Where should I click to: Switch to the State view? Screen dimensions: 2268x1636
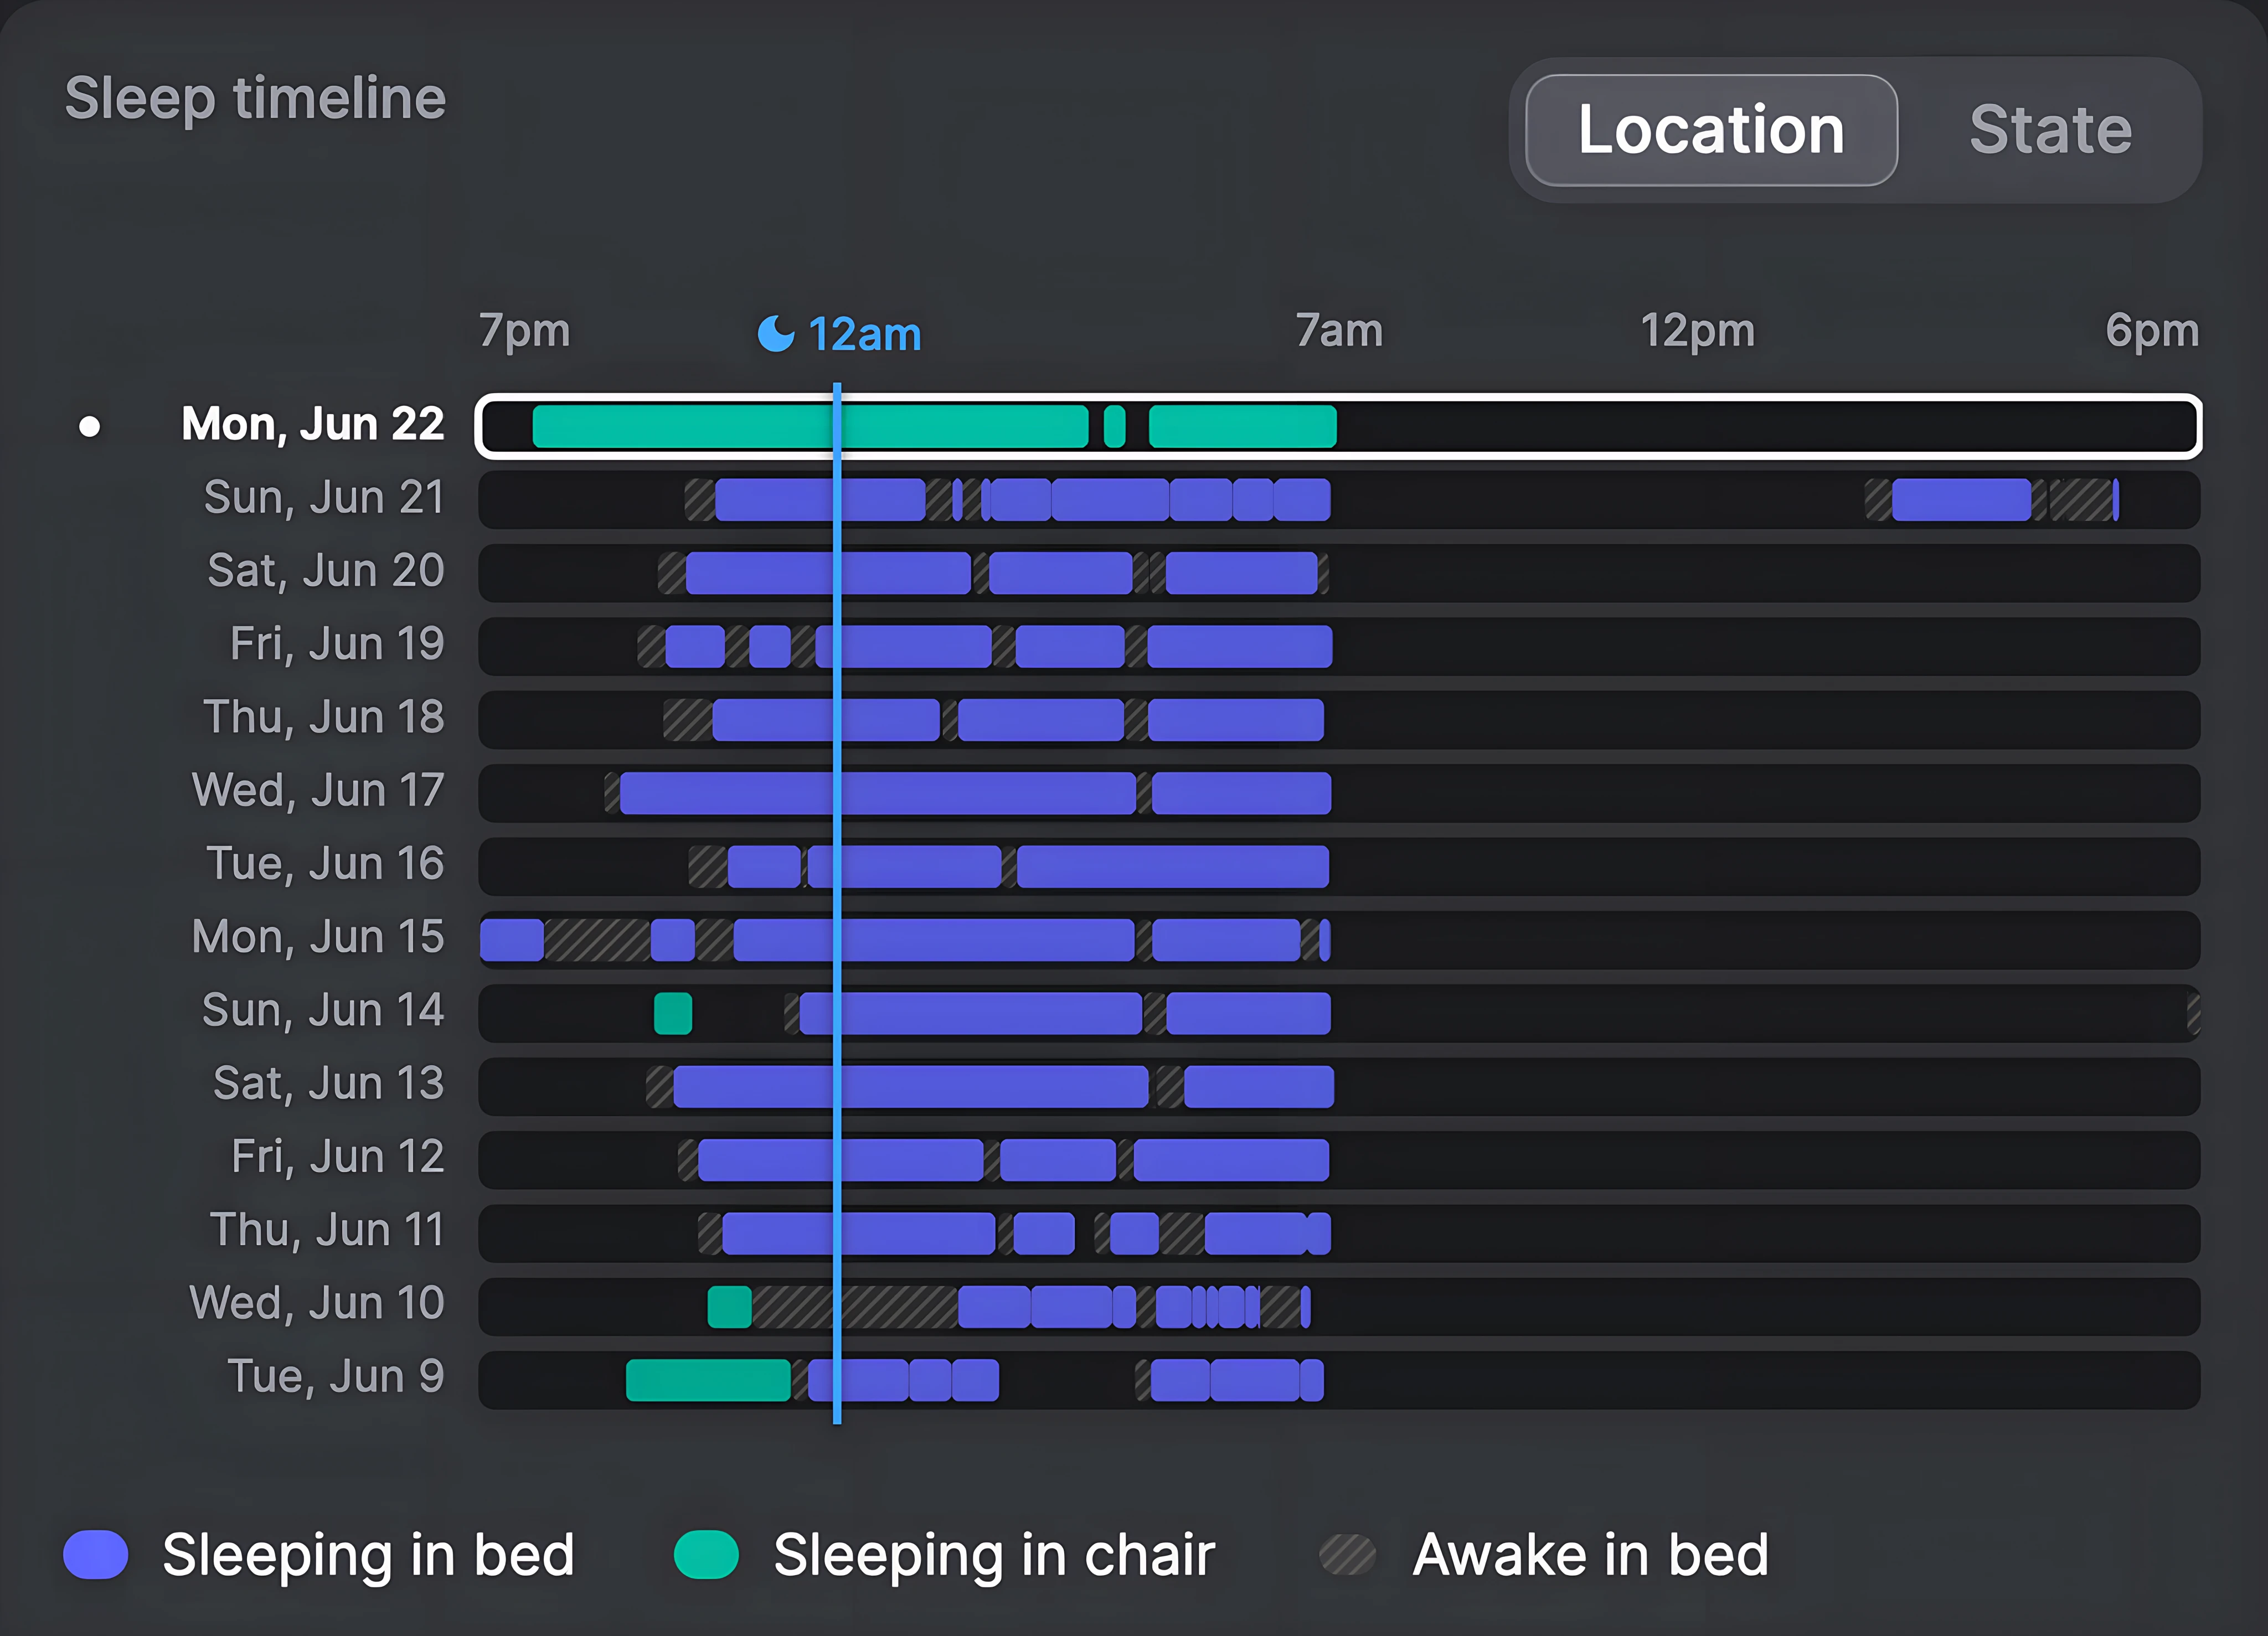(x=2050, y=130)
